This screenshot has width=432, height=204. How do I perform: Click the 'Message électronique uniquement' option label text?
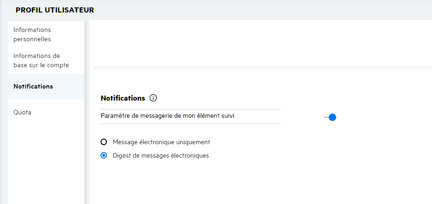click(x=162, y=142)
